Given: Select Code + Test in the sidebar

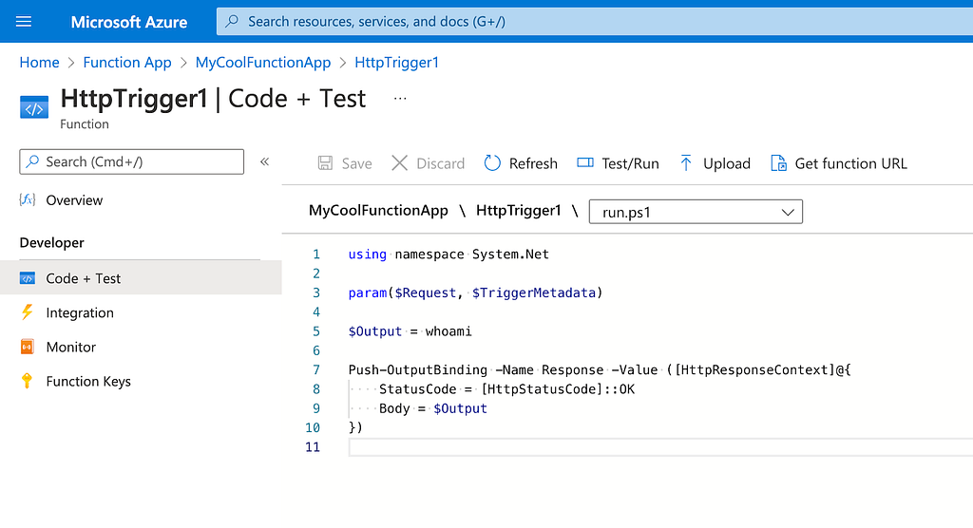Looking at the screenshot, I should 141,278.
